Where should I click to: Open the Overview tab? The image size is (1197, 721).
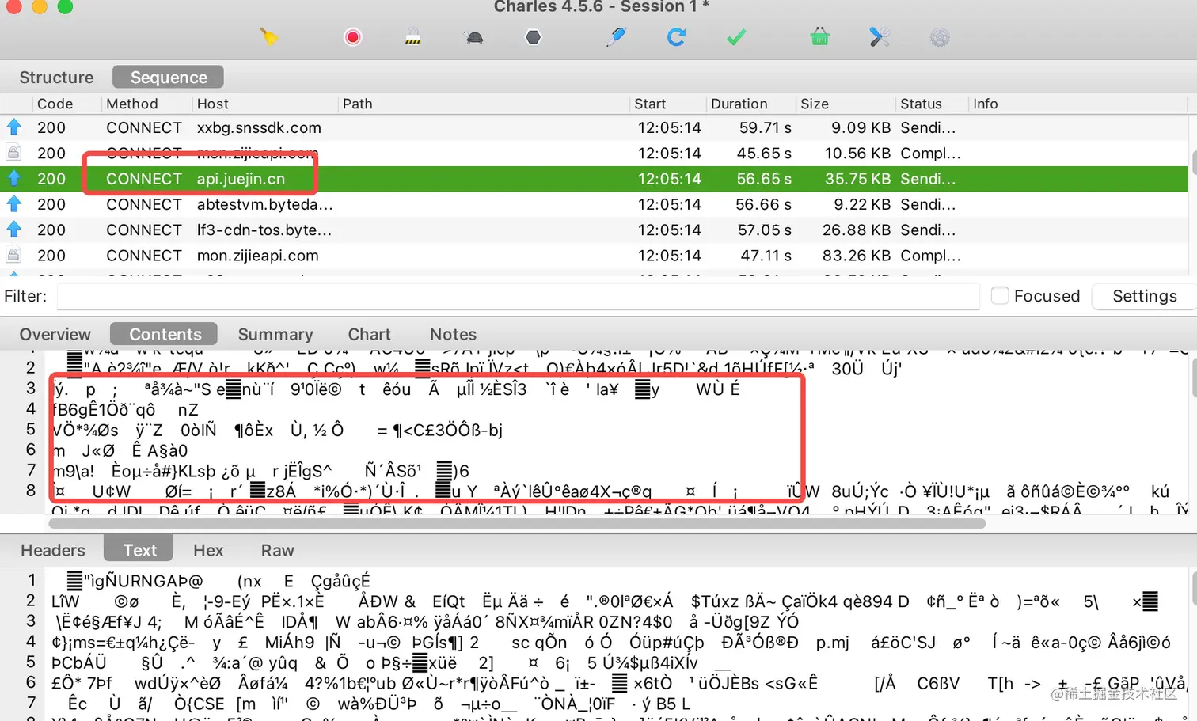[x=55, y=334]
